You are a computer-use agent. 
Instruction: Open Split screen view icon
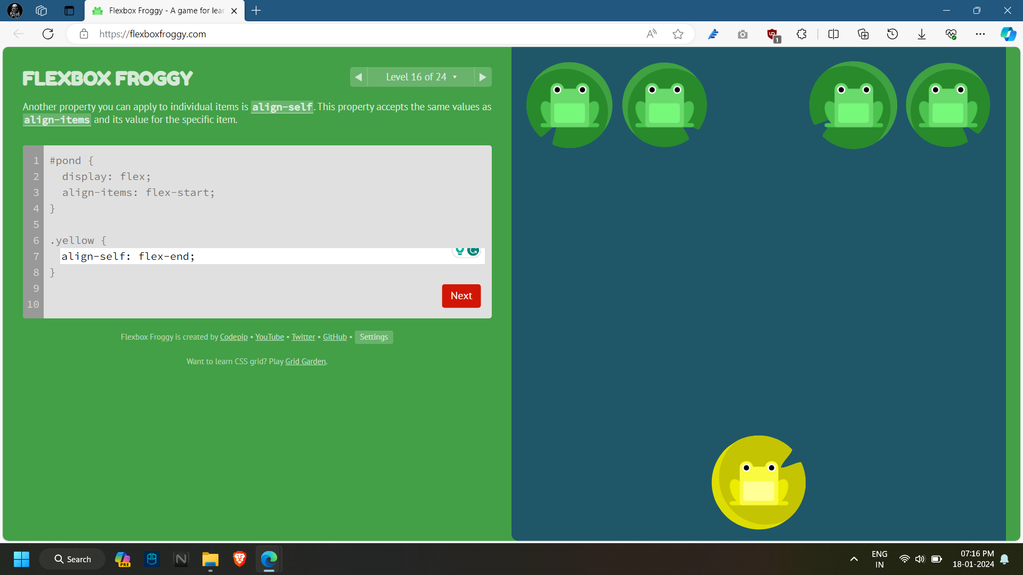pyautogui.click(x=833, y=34)
